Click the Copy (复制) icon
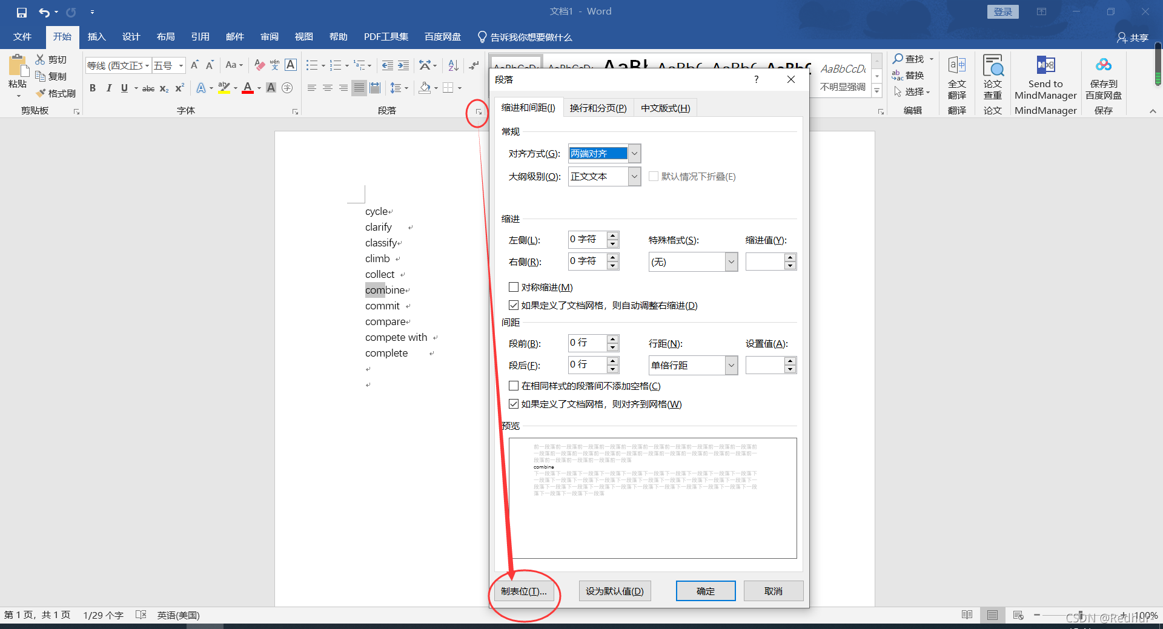This screenshot has height=629, width=1163. (x=40, y=76)
